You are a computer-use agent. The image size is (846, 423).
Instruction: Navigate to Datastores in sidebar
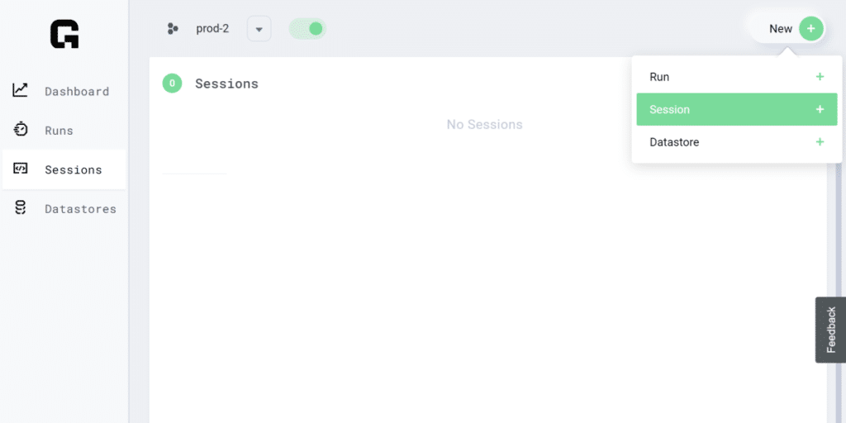coord(80,209)
